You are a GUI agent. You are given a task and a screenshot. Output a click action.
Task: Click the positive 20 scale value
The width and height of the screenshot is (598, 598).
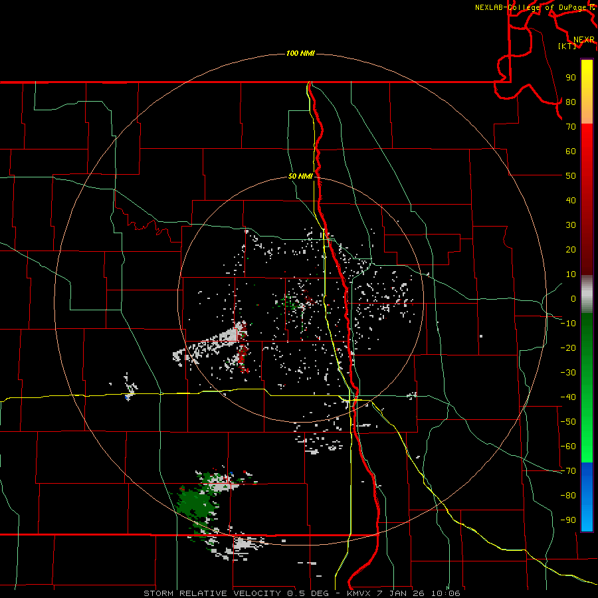tap(571, 250)
